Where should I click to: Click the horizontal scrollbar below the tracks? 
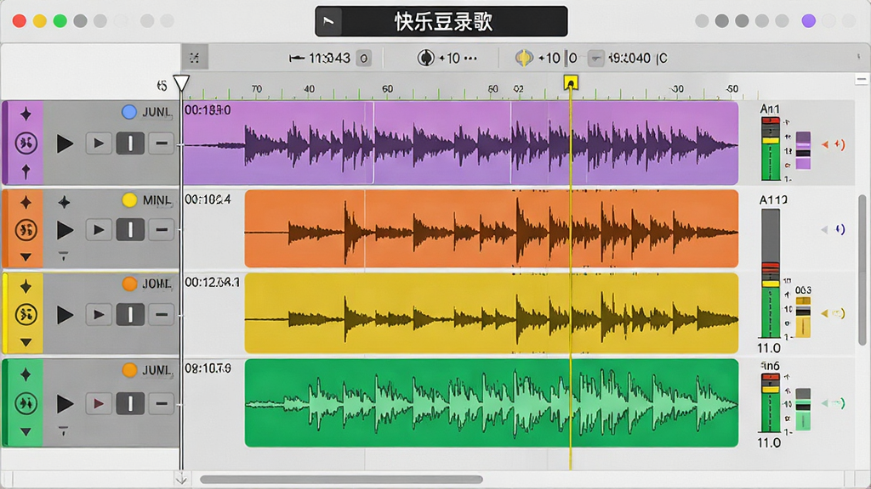click(341, 480)
